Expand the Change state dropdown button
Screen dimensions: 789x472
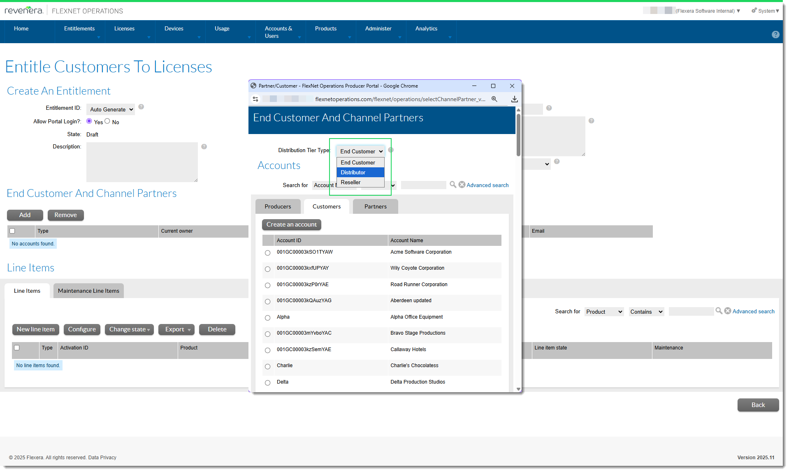tap(129, 329)
